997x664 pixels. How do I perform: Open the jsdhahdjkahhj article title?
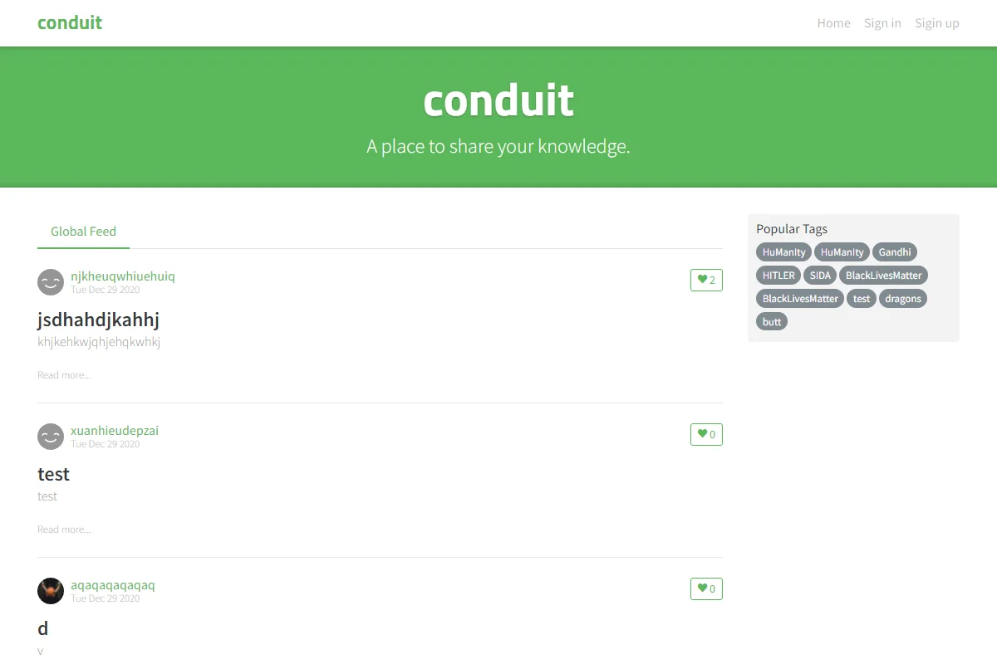(x=98, y=320)
